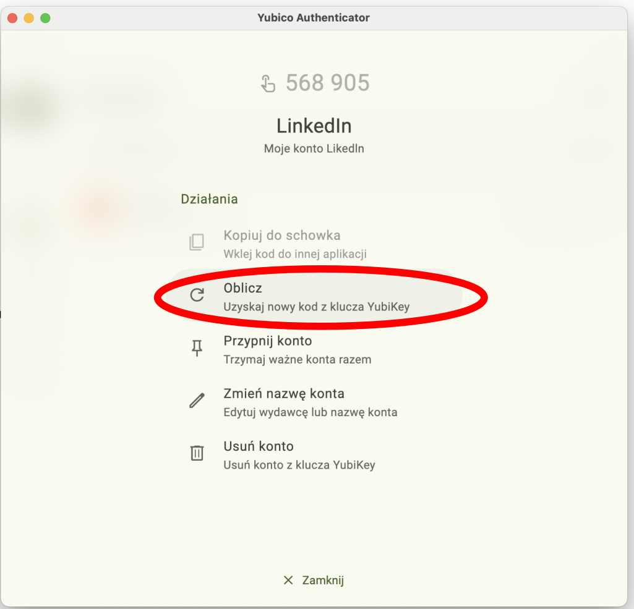The height and width of the screenshot is (609, 634).
Task: Click the Moje konto LikedIn subtitle
Action: tap(314, 148)
